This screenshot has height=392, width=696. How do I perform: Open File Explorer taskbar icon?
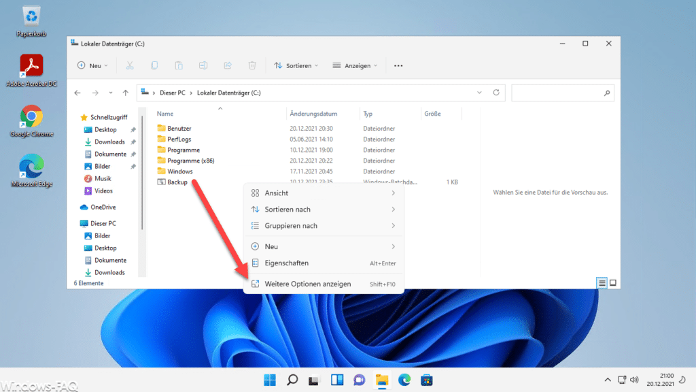tap(382, 380)
